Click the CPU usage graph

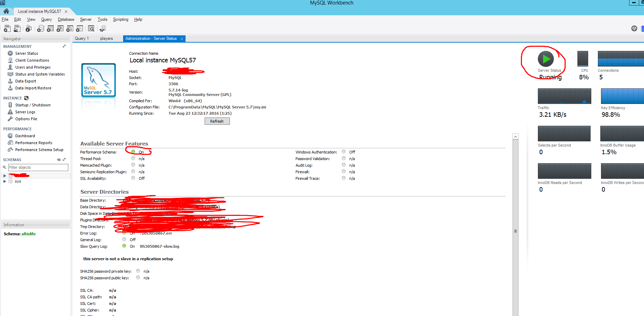click(x=583, y=59)
